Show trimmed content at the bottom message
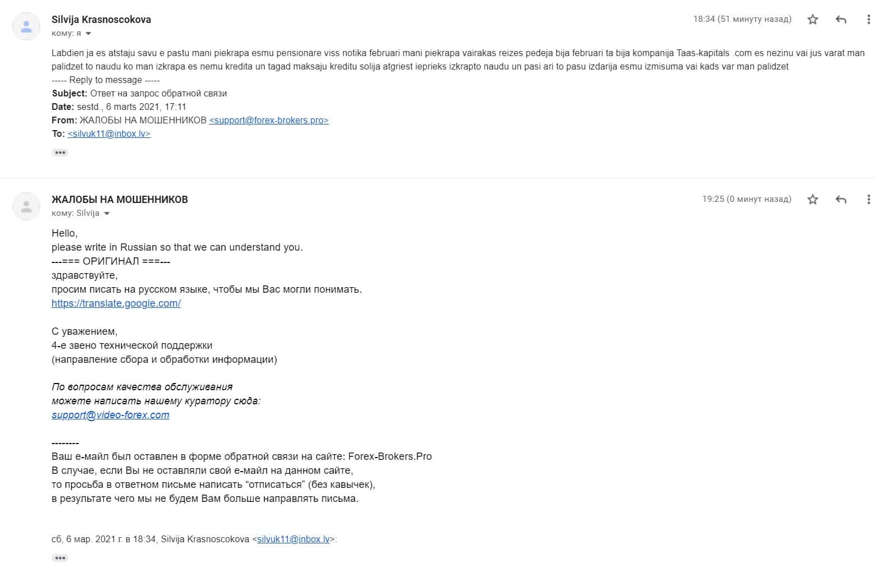 click(60, 557)
